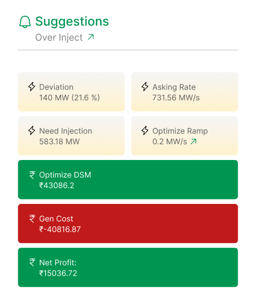Click the Deviation label
The image size is (256, 301).
[56, 87]
